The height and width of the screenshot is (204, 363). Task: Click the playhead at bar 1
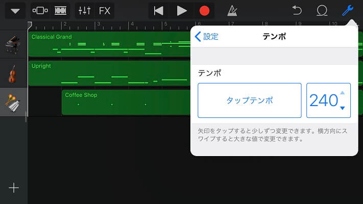[30, 25]
